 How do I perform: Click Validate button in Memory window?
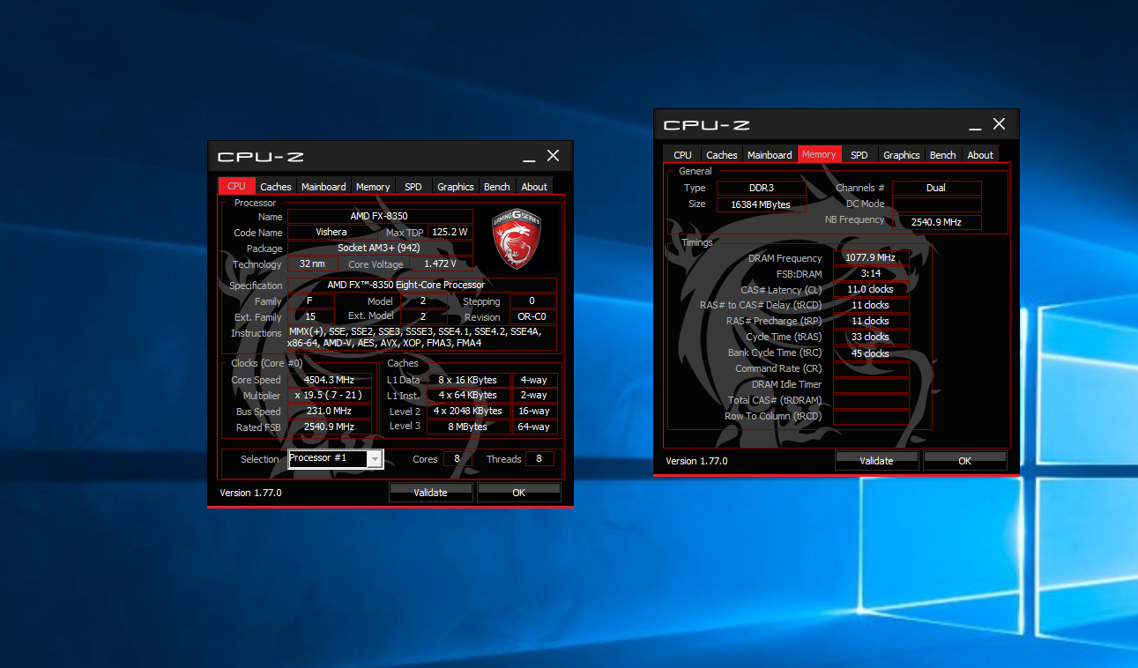pyautogui.click(x=876, y=461)
